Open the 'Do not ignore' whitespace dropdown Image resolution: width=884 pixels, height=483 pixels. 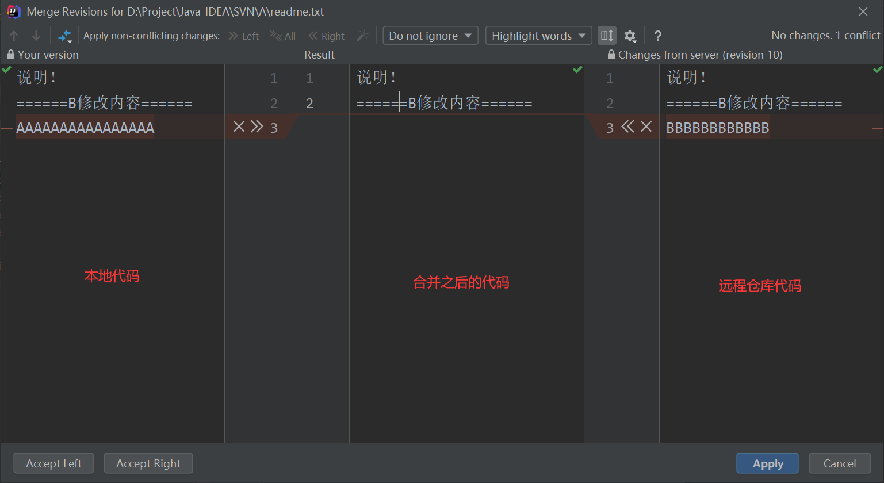click(x=430, y=36)
